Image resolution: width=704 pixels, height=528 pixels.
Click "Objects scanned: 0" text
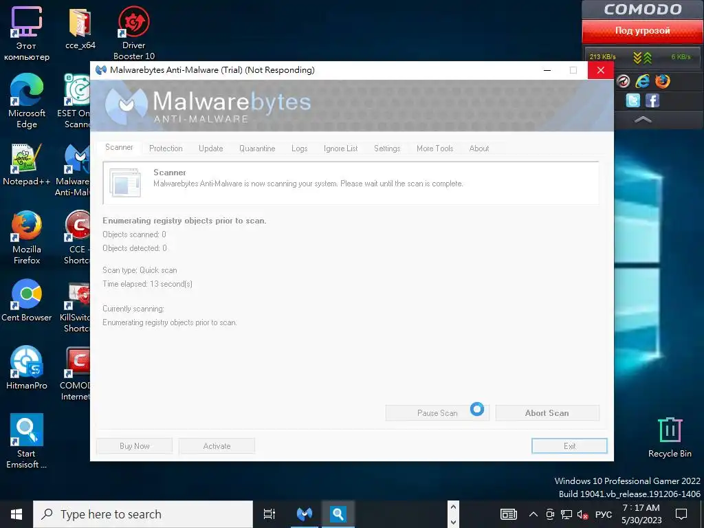pos(134,234)
